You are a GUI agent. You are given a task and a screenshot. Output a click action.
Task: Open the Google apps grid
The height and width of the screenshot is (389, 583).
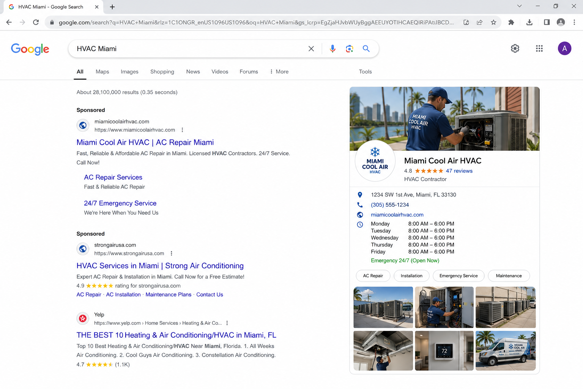(x=539, y=49)
